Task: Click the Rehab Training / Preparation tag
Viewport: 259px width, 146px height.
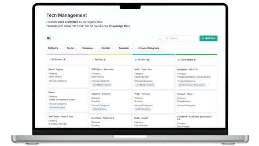Action: pos(191,85)
